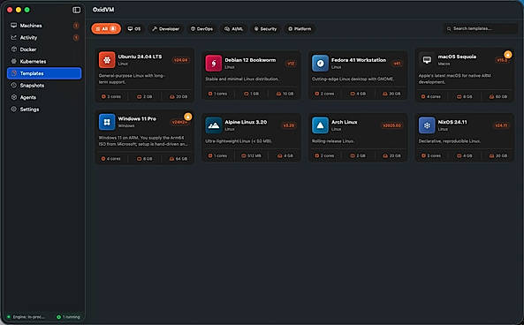Open the Windows 11 Pro template title

[137, 119]
